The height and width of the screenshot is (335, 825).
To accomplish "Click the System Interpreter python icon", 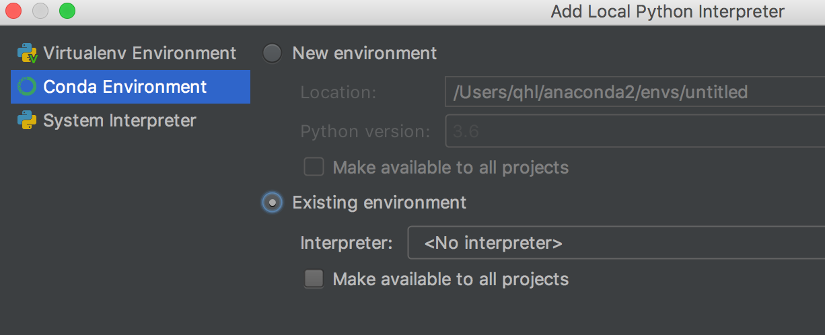I will [27, 120].
